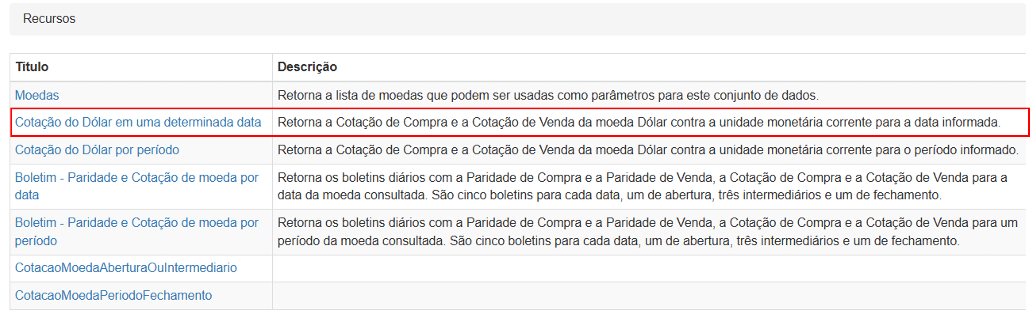Viewport: 1030px width, 314px height.
Task: Click empty description cell beside CotacaoMoedaPeriodoFechamento
Action: pos(649,296)
